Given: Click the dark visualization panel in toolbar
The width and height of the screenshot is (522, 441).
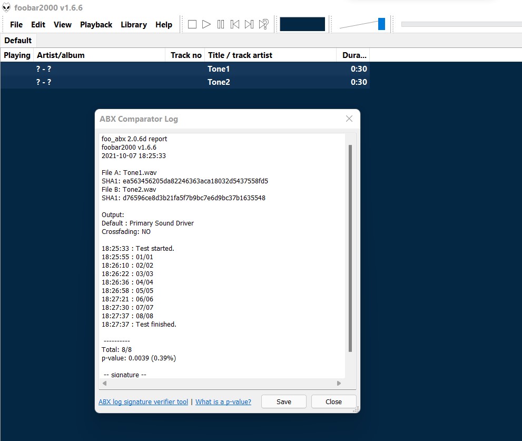Looking at the screenshot, I should (x=302, y=24).
